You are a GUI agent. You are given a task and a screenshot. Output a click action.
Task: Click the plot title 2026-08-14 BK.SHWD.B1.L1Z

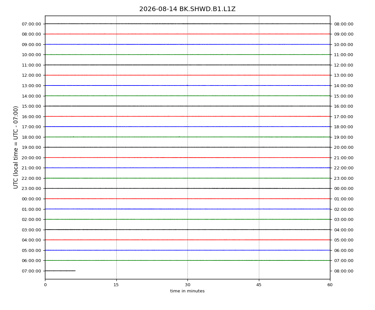click(x=187, y=9)
